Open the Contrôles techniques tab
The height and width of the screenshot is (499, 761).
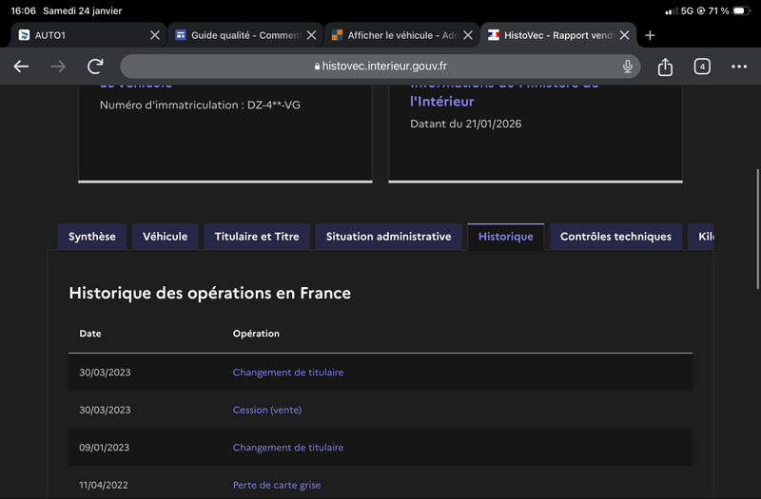click(615, 237)
